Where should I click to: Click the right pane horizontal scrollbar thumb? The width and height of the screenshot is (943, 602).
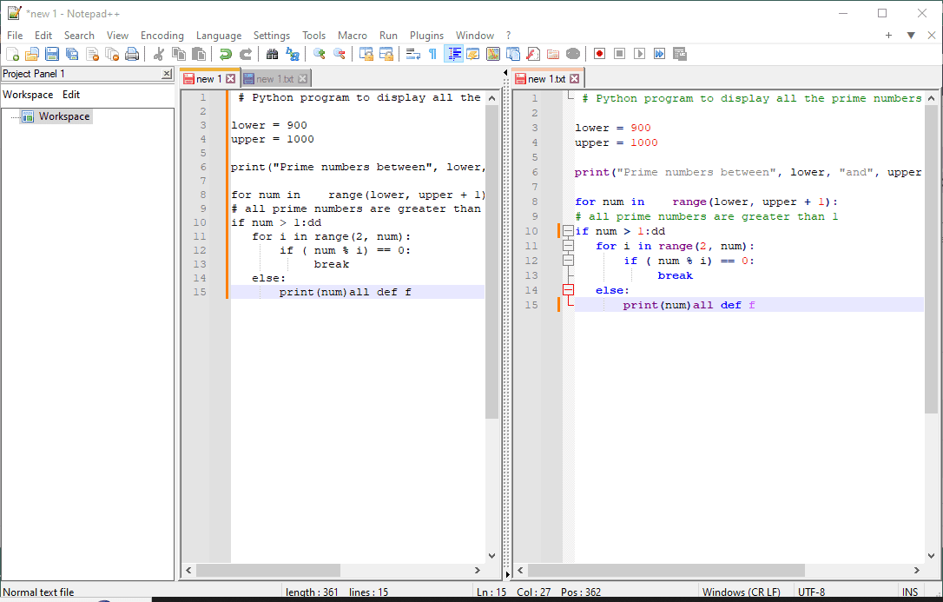[666, 570]
